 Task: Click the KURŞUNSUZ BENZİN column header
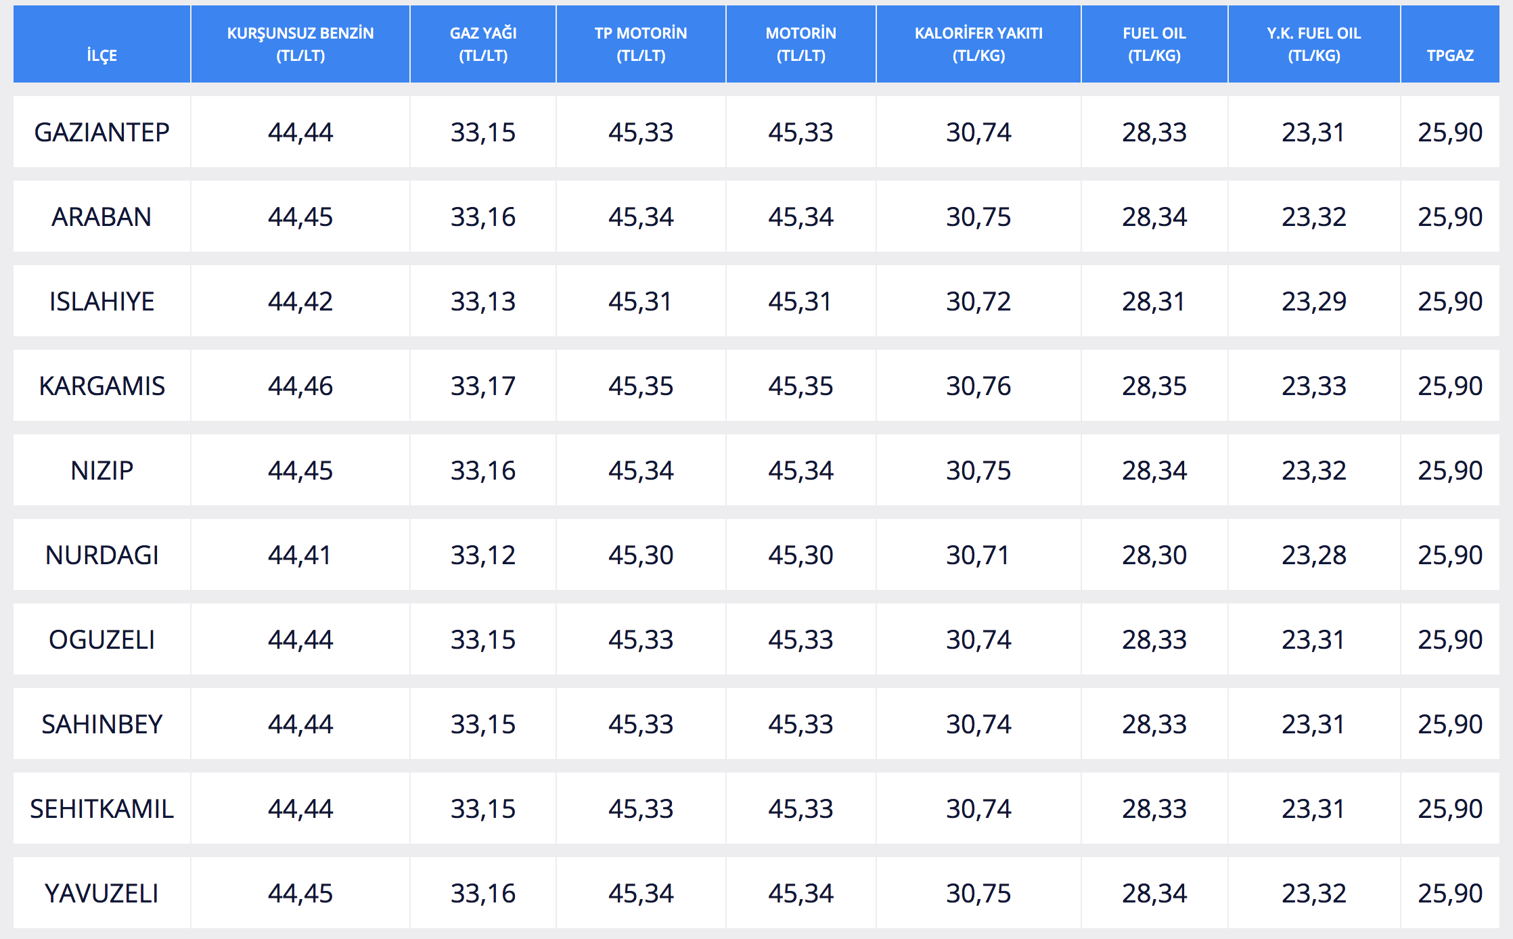point(300,44)
